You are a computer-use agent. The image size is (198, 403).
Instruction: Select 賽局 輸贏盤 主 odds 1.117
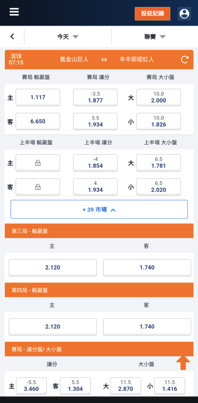38,98
